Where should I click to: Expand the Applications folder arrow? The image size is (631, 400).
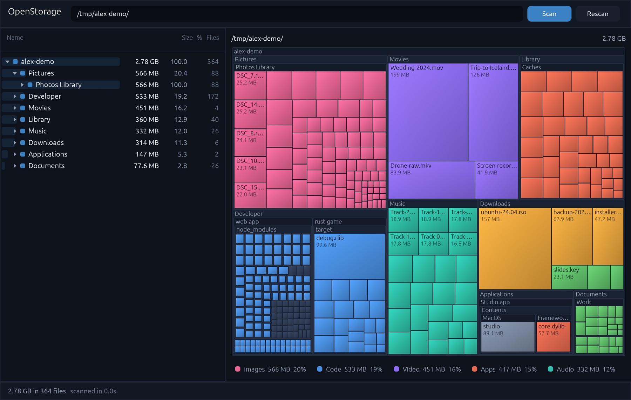tap(15, 154)
